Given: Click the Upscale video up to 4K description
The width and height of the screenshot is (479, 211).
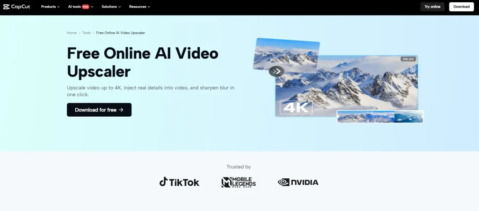Looking at the screenshot, I should [151, 91].
